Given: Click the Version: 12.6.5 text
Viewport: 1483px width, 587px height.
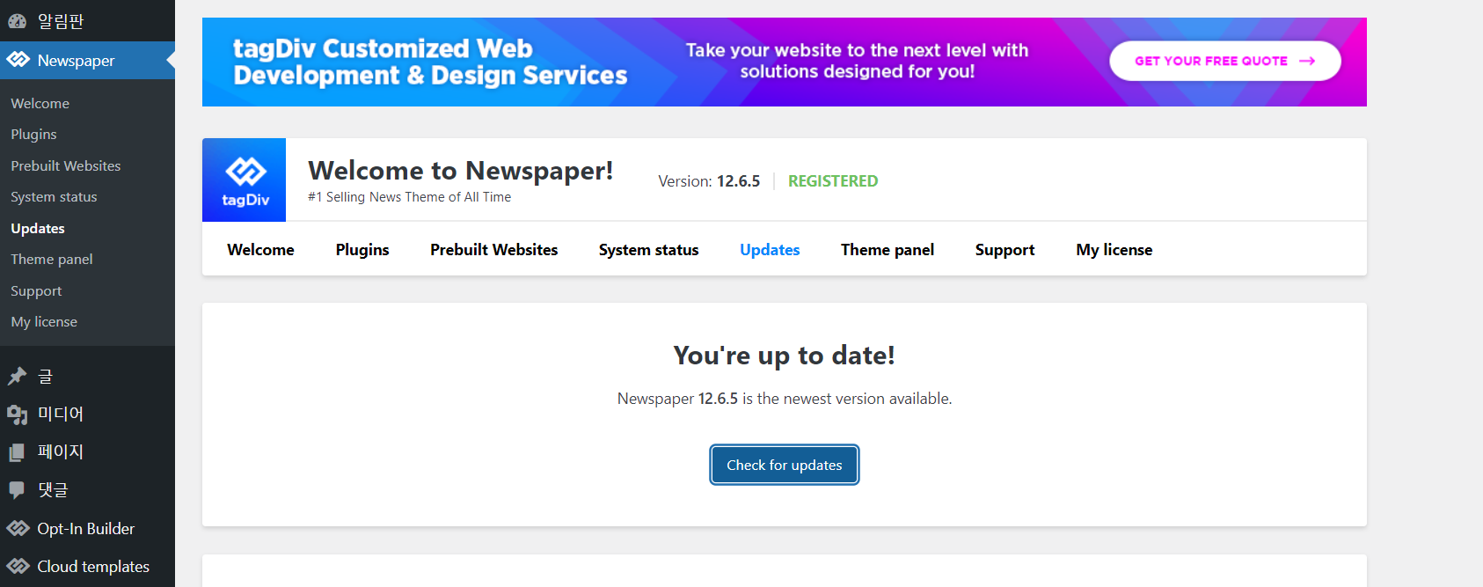Looking at the screenshot, I should pos(709,181).
